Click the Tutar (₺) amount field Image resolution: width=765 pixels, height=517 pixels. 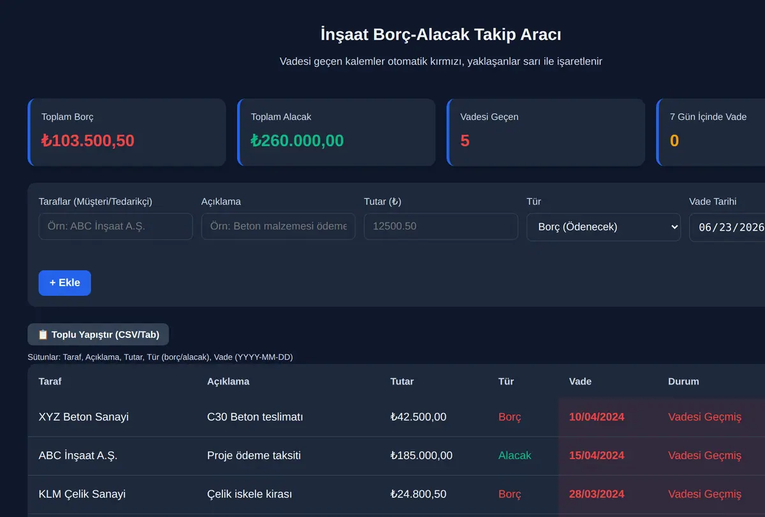coord(441,226)
